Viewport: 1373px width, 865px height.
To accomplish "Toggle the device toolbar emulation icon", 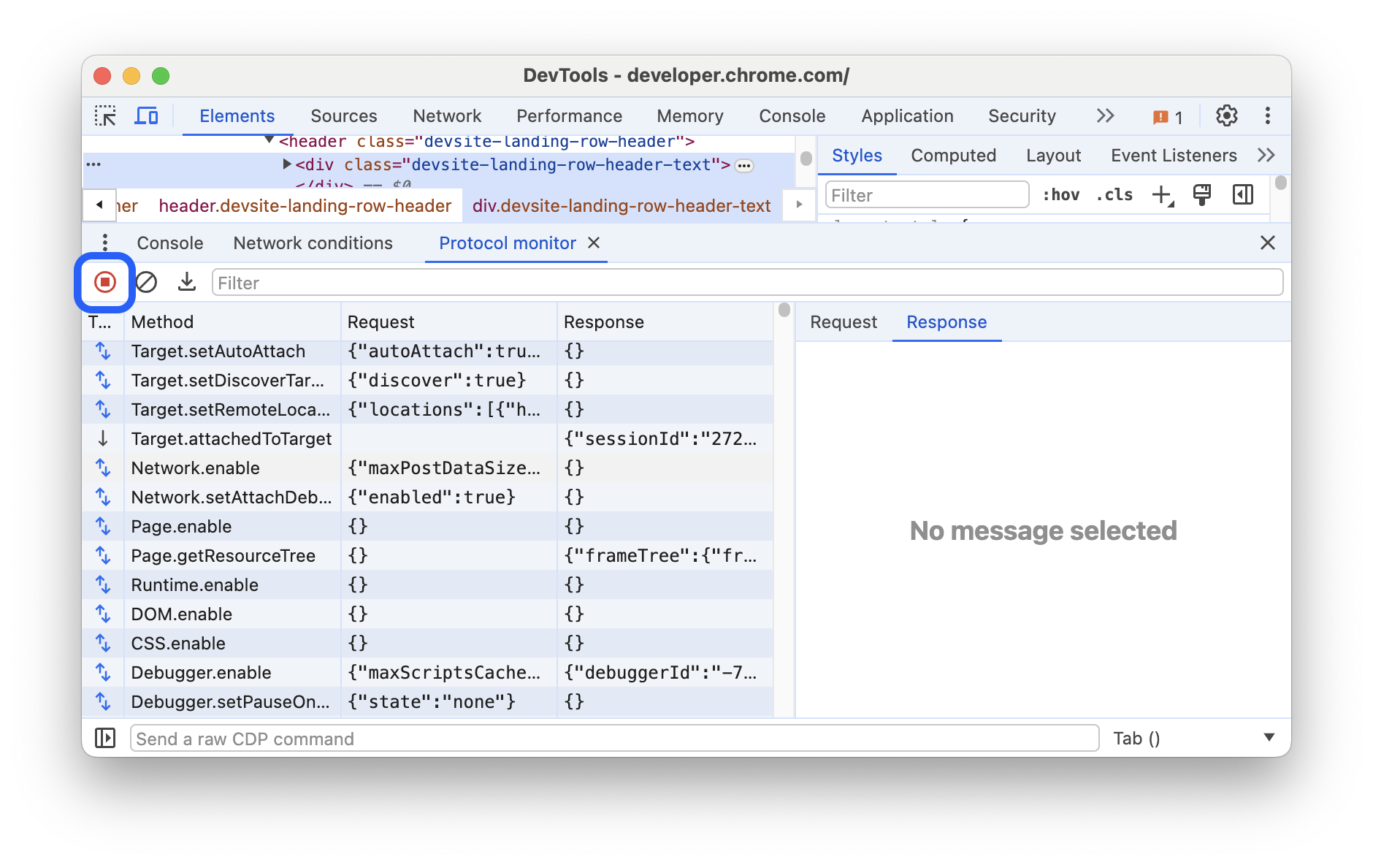I will pyautogui.click(x=147, y=116).
